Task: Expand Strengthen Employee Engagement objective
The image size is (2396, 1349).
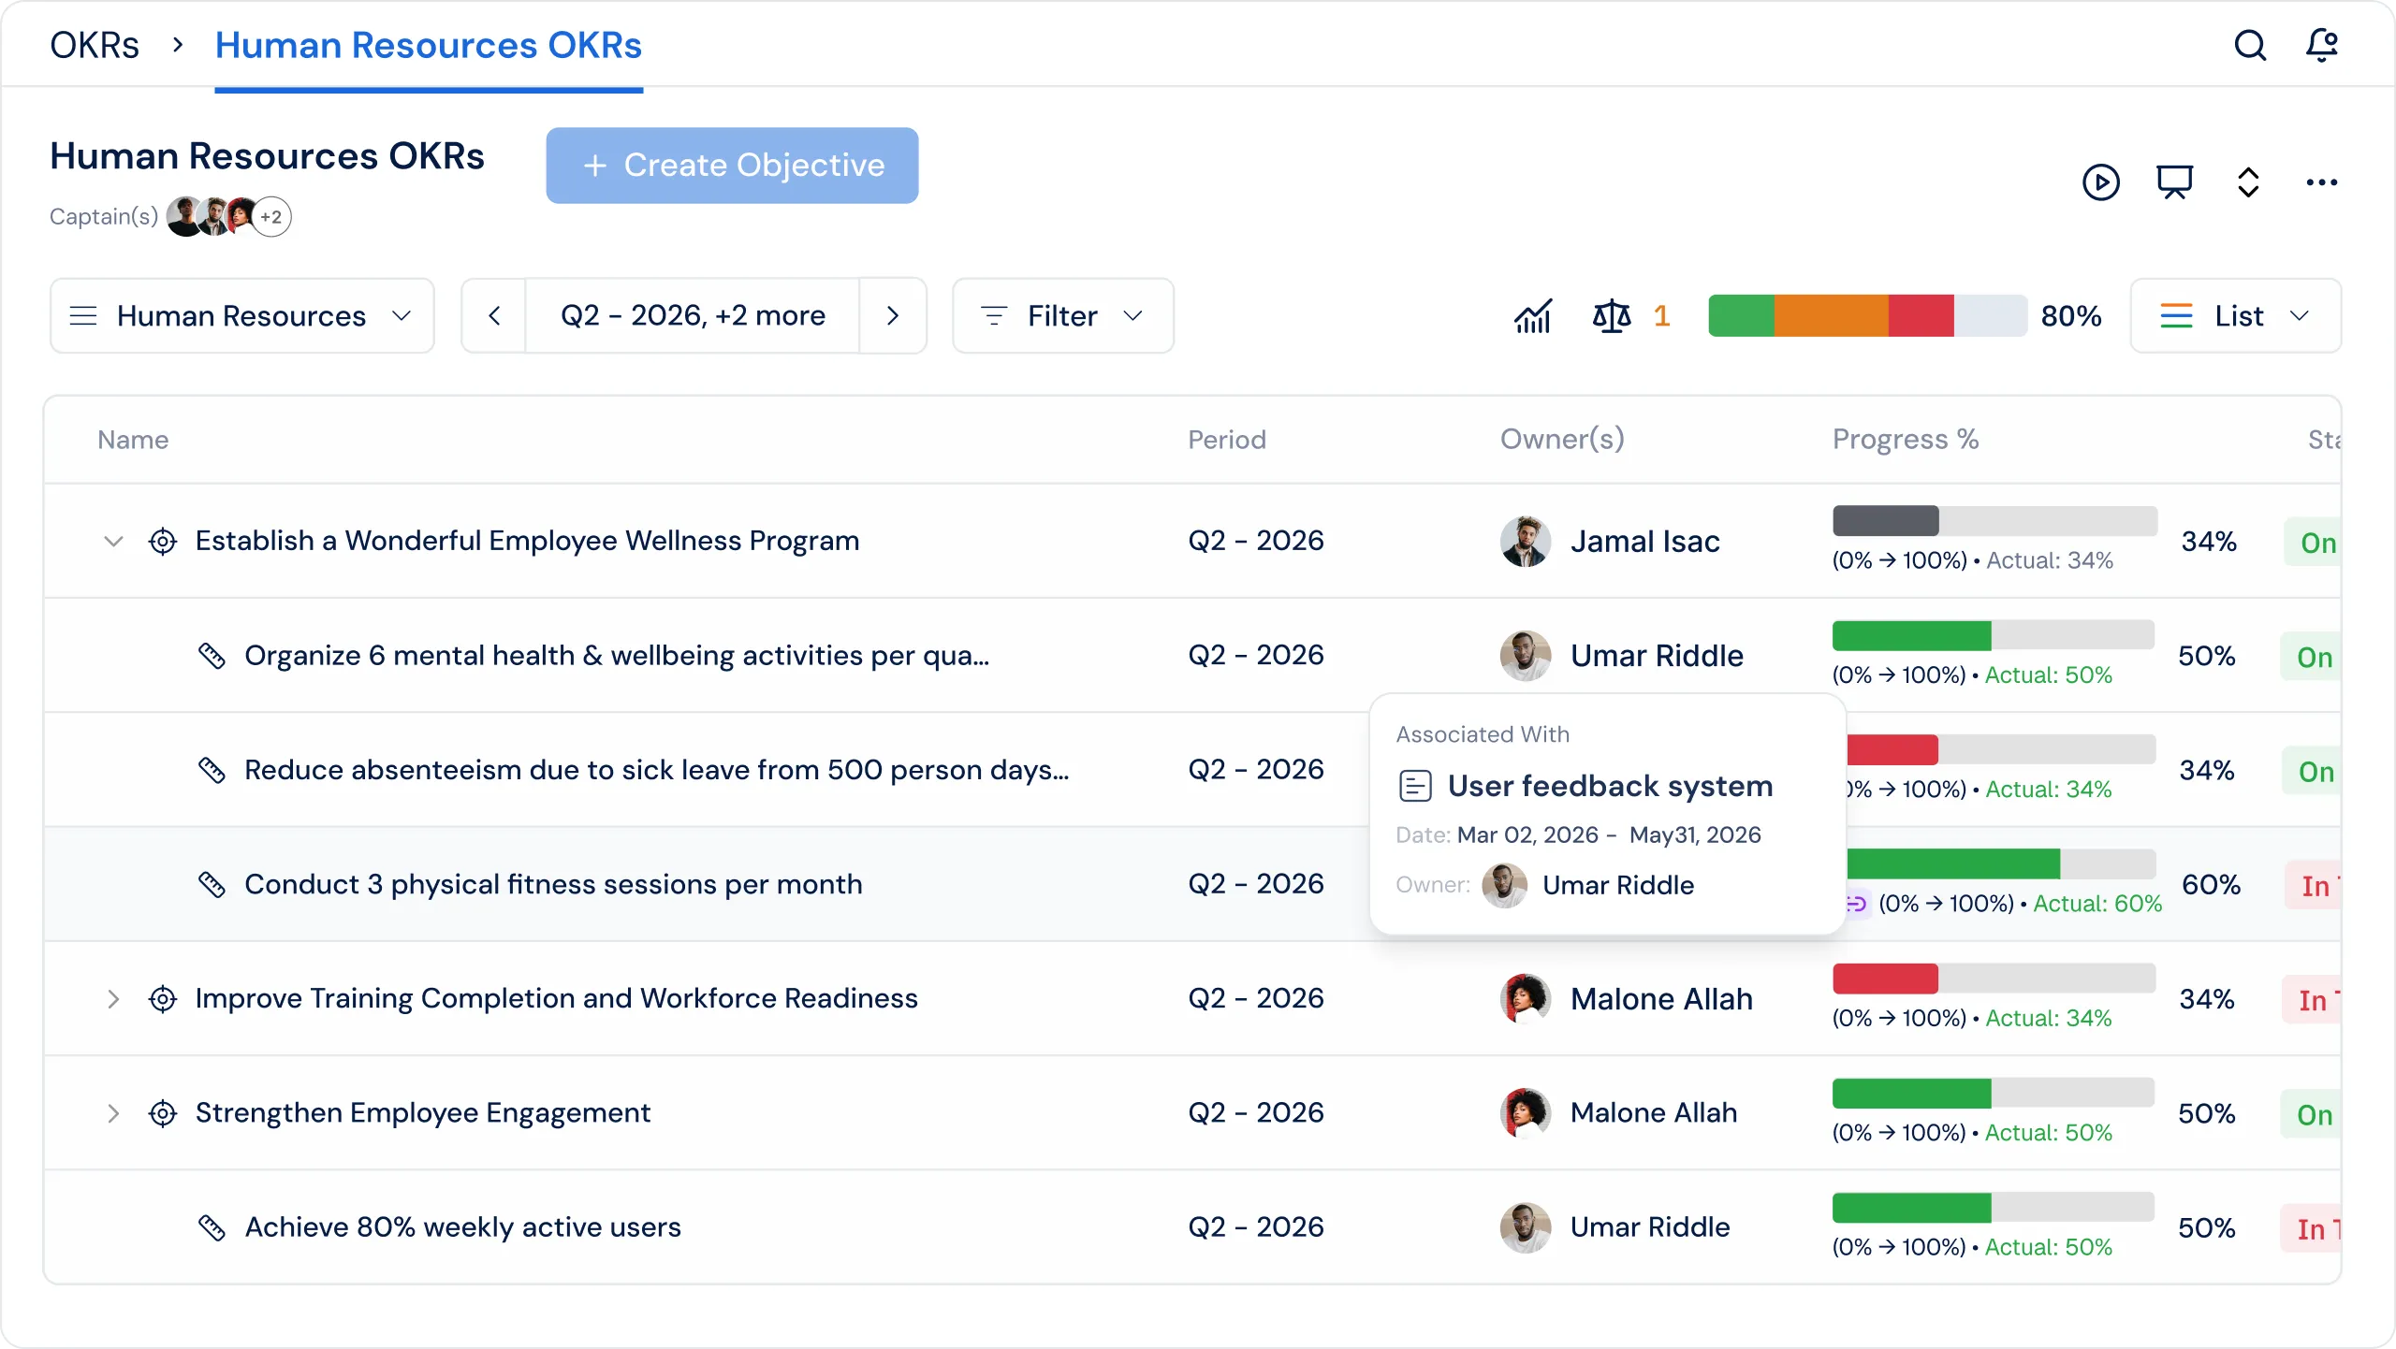Action: coord(113,1113)
